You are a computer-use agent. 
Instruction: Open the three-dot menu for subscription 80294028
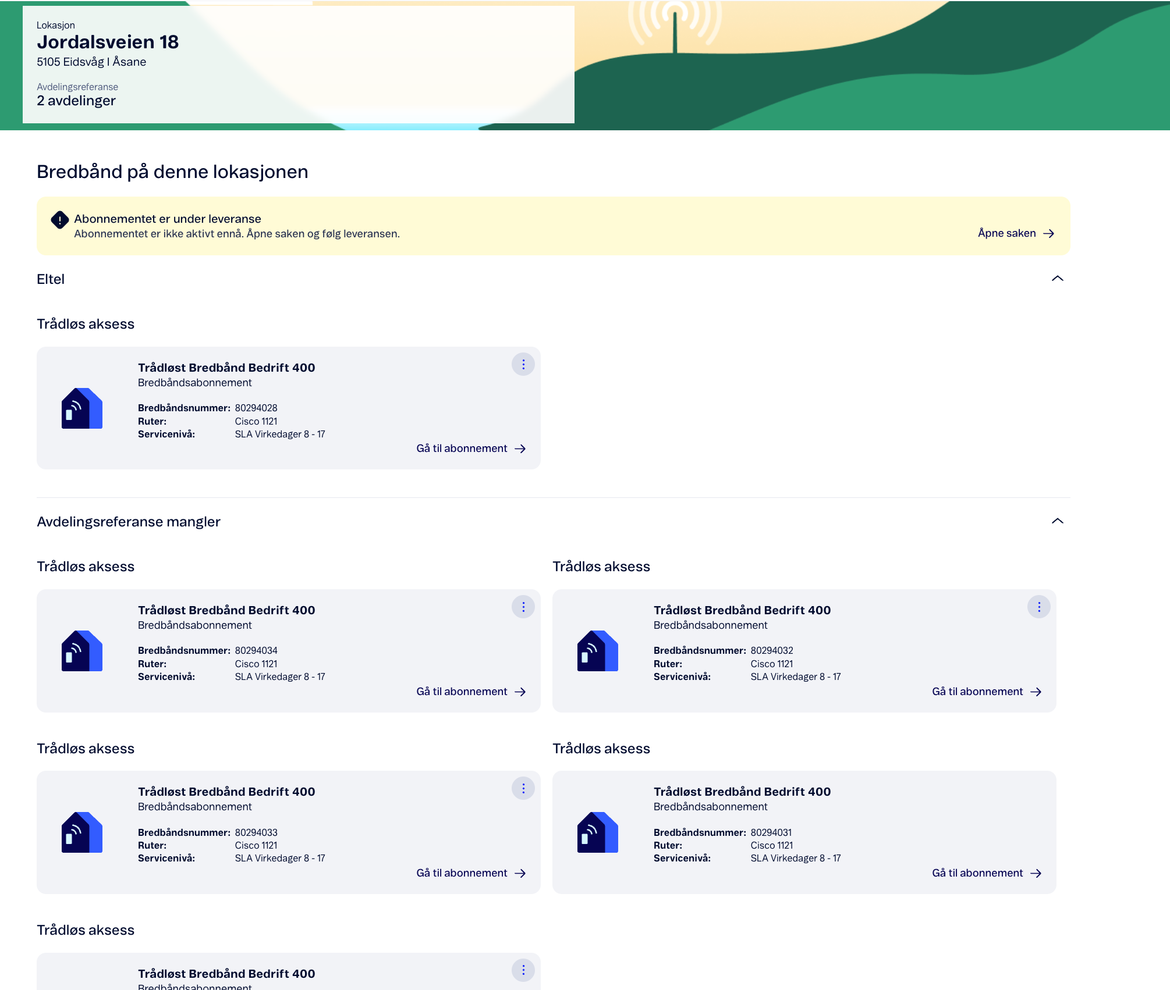coord(523,364)
